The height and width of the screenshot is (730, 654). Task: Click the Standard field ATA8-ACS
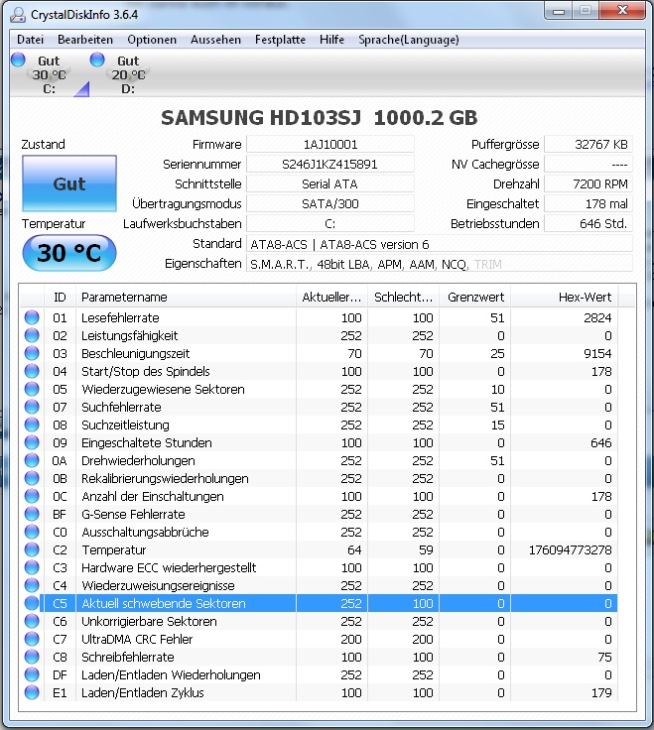[440, 244]
